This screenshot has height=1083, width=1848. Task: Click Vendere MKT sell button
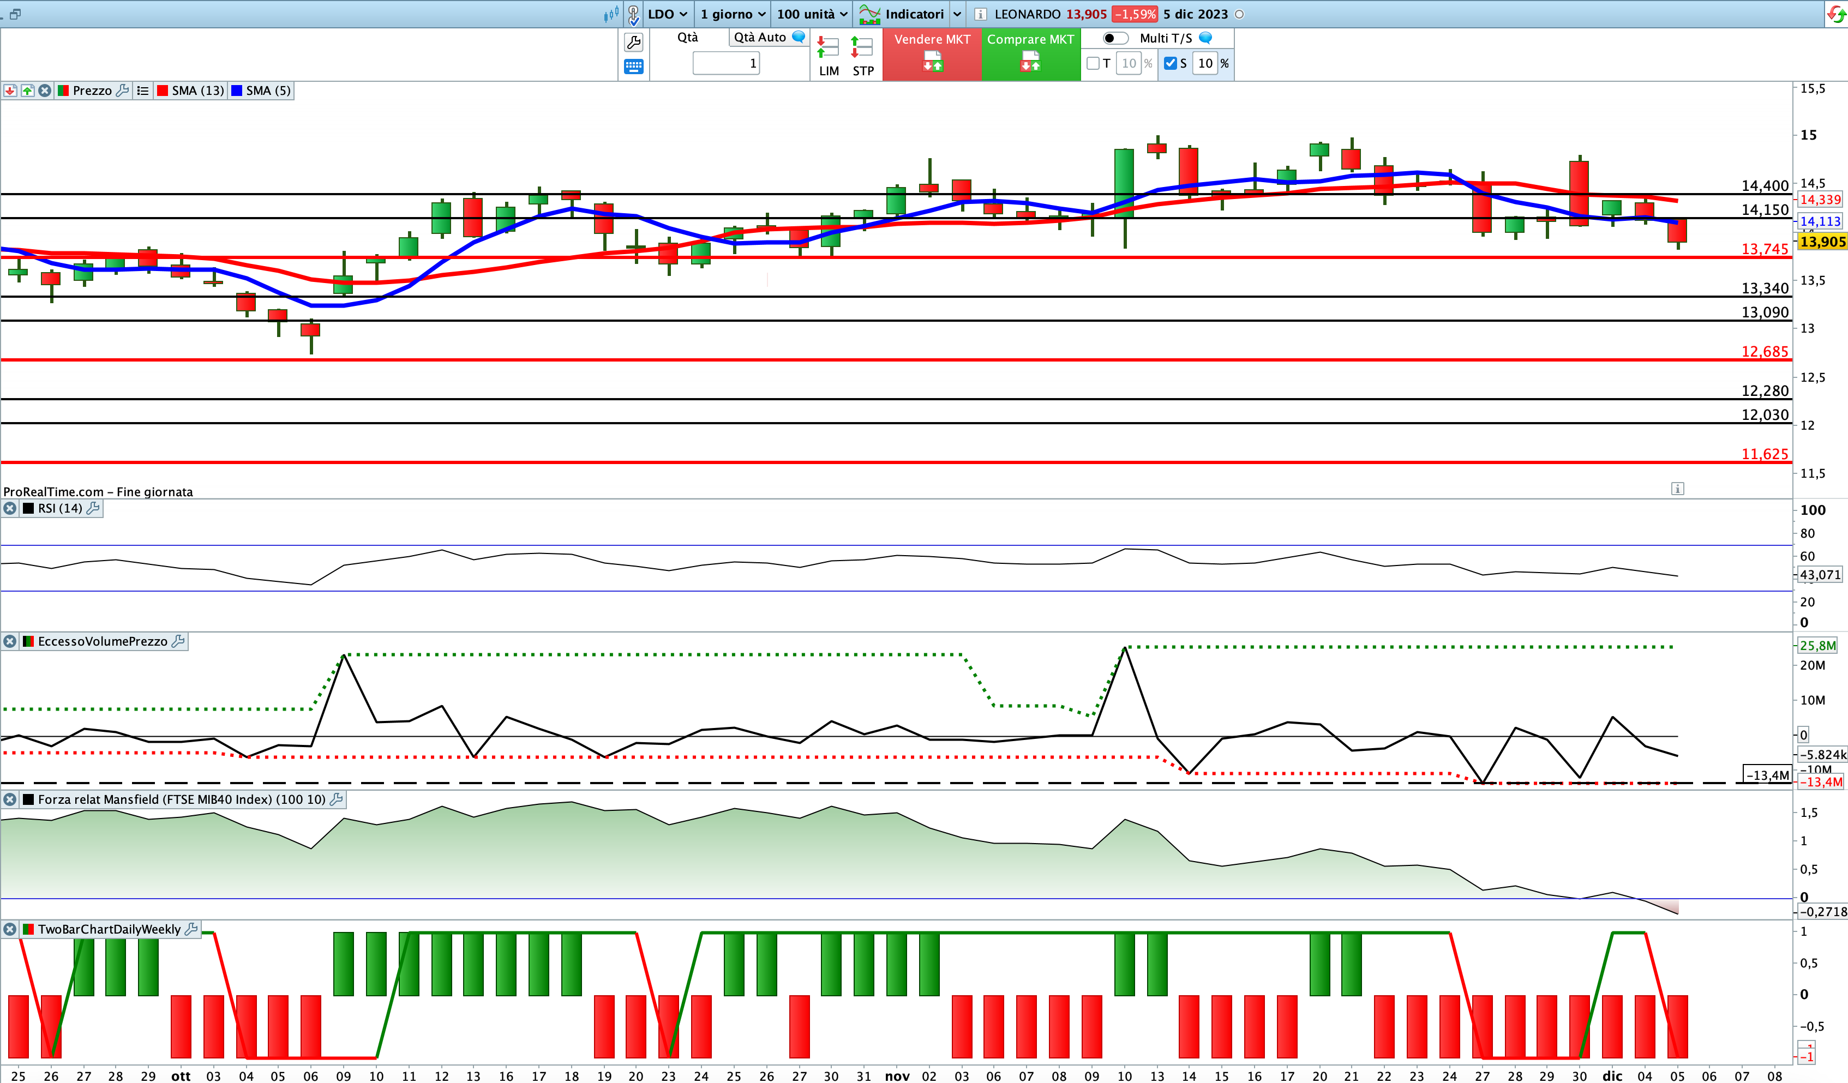coord(932,55)
